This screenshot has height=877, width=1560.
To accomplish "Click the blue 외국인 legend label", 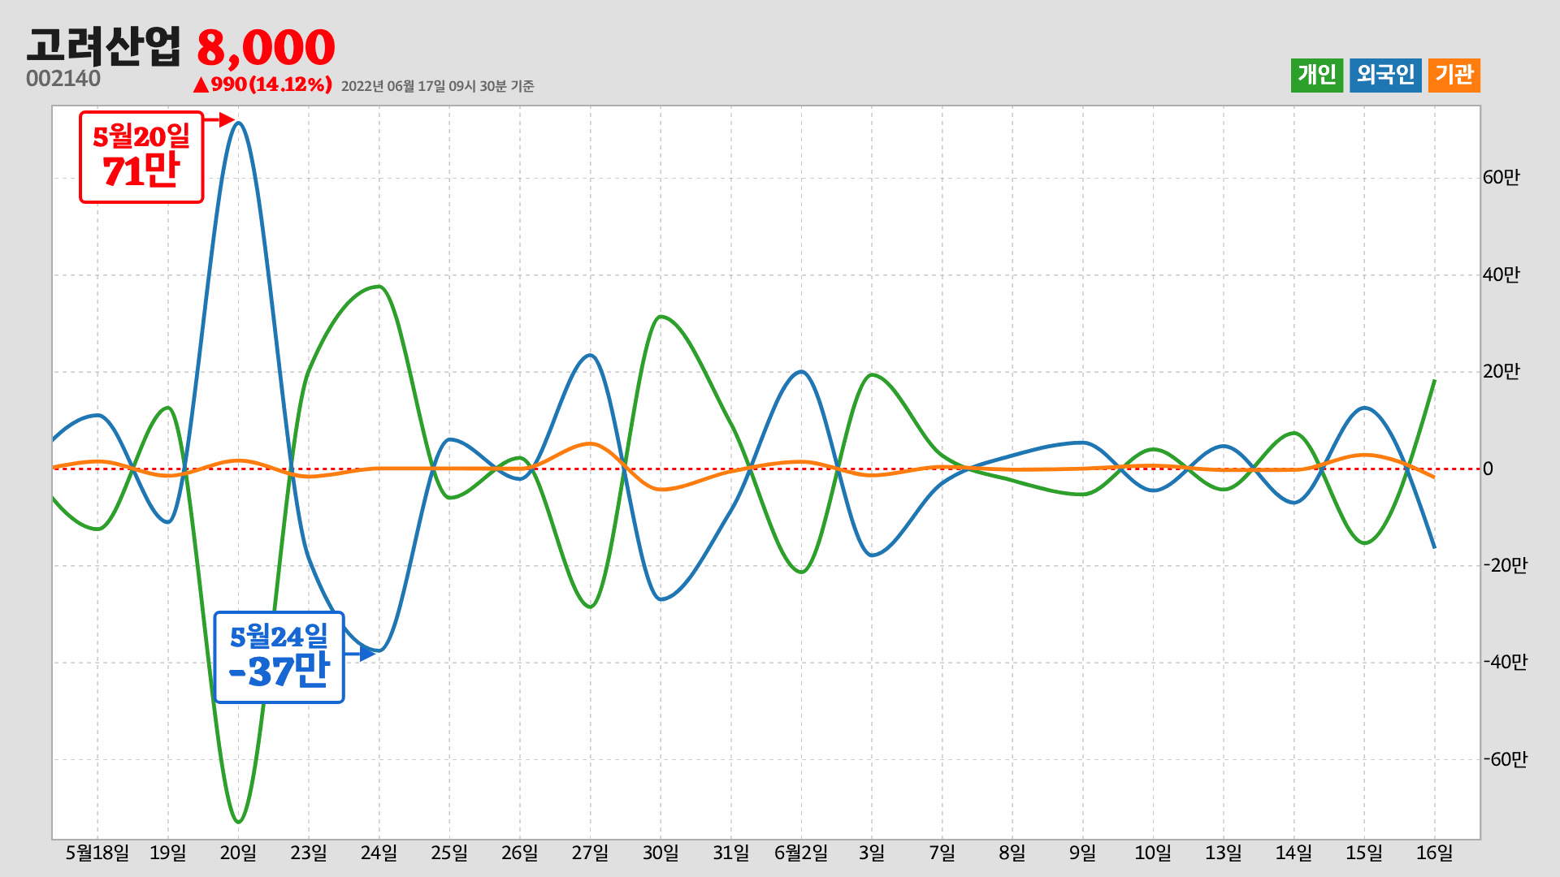I will pos(1386,76).
